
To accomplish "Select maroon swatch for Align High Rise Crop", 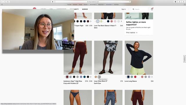I will [67, 77].
